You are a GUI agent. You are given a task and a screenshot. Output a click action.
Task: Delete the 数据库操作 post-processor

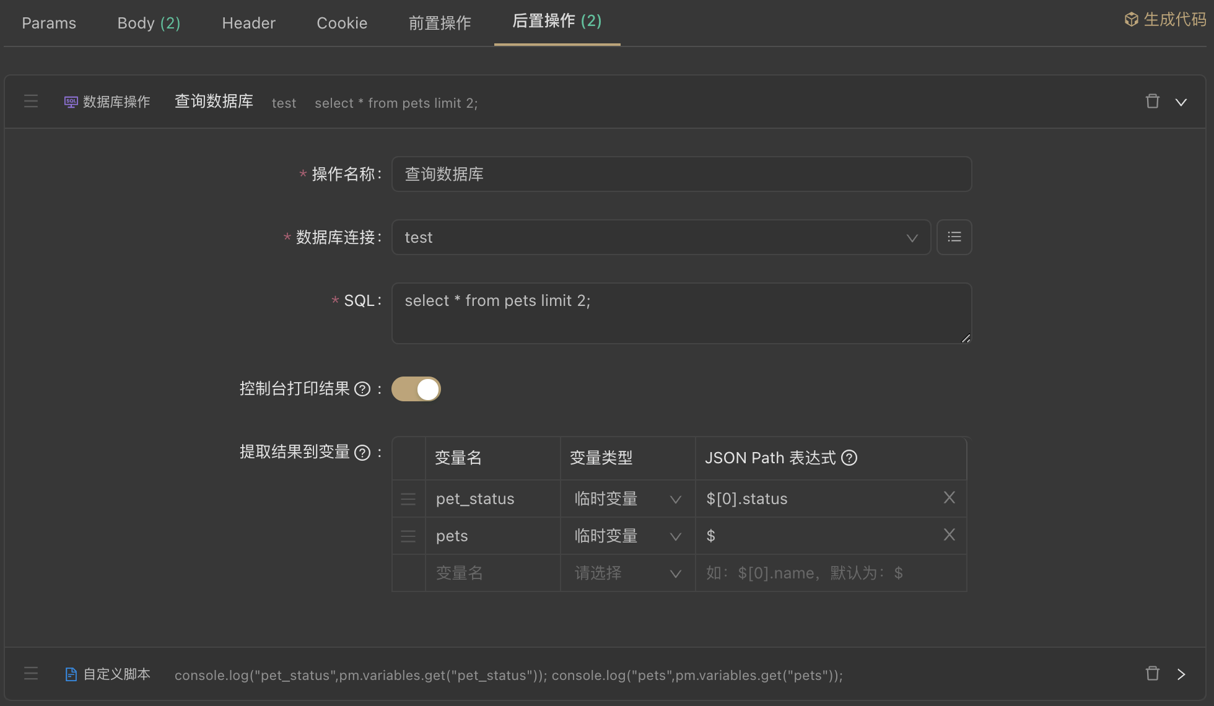1152,102
